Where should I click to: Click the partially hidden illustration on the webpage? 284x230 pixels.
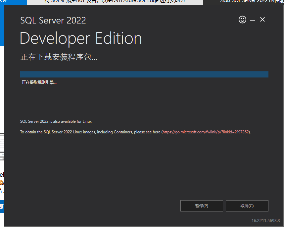[2, 146]
